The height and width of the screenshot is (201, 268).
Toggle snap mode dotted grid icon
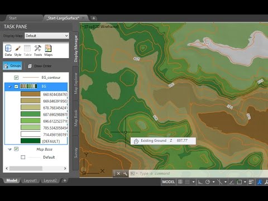(x=188, y=182)
